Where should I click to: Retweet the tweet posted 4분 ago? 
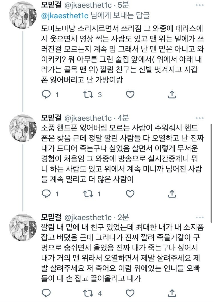pos(87,194)
